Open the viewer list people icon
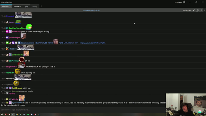Viewport: 206px width, 116px height. (197, 10)
